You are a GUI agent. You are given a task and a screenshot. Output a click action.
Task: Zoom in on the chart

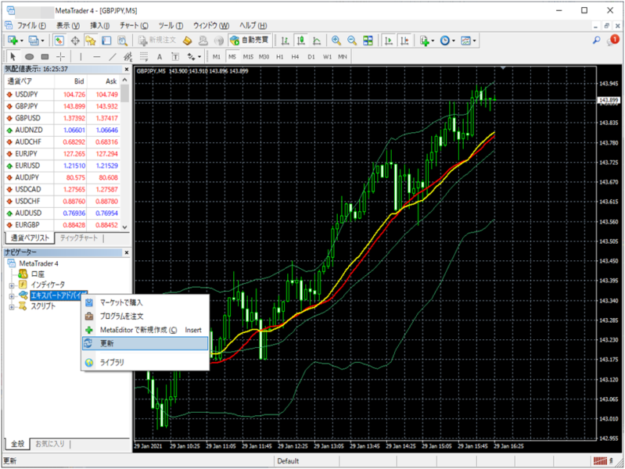click(336, 41)
